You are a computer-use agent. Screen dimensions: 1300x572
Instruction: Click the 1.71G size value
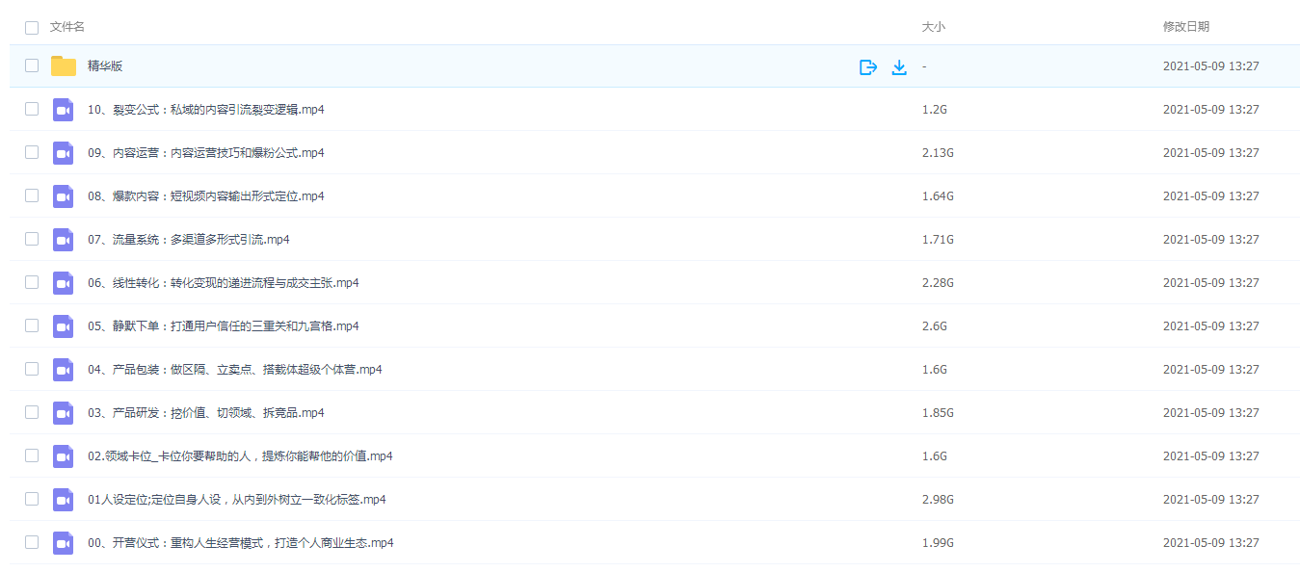(x=938, y=240)
